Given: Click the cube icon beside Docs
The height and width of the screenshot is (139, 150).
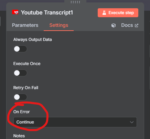Looking at the screenshot, I should tap(114, 25).
